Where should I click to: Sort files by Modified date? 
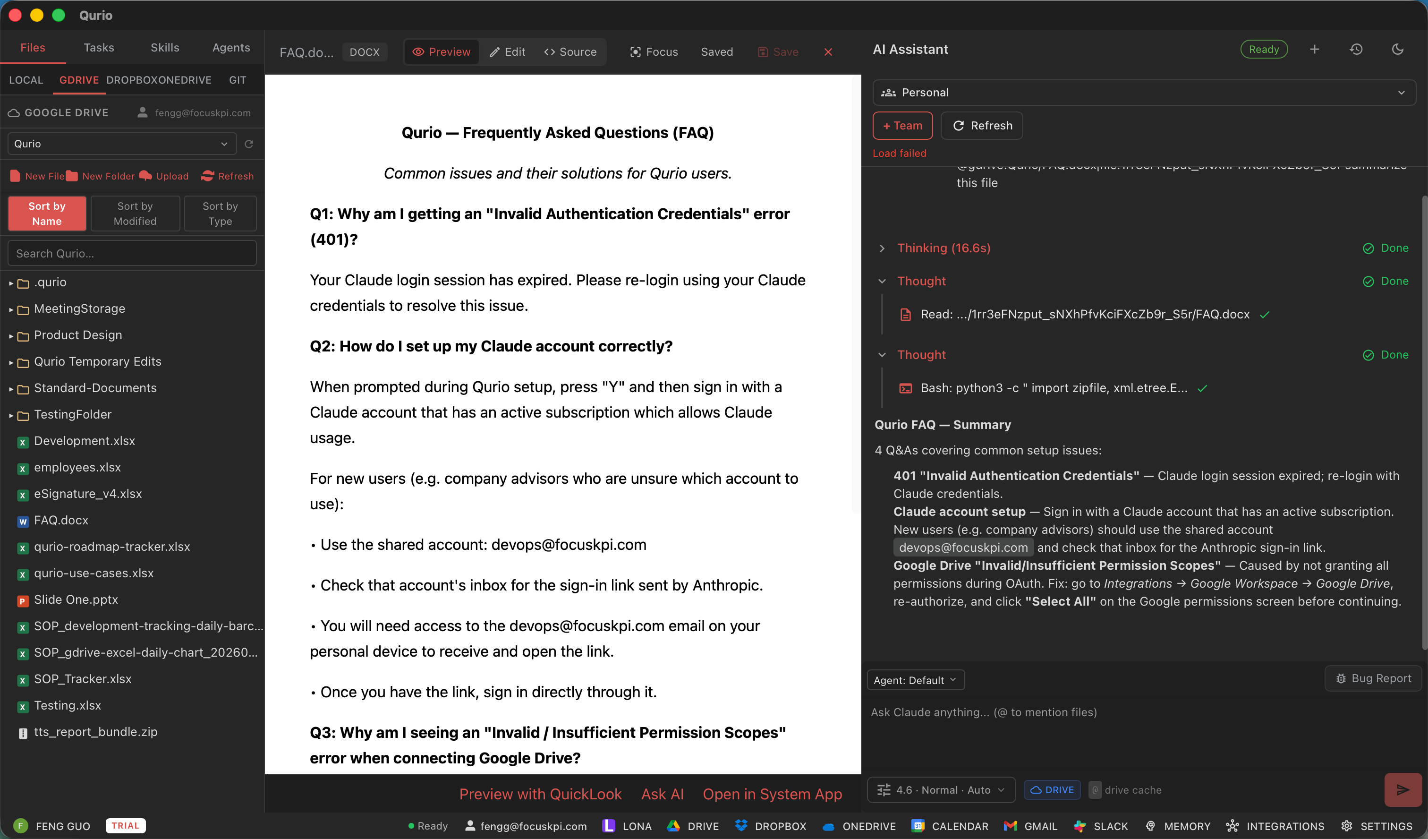click(x=135, y=214)
